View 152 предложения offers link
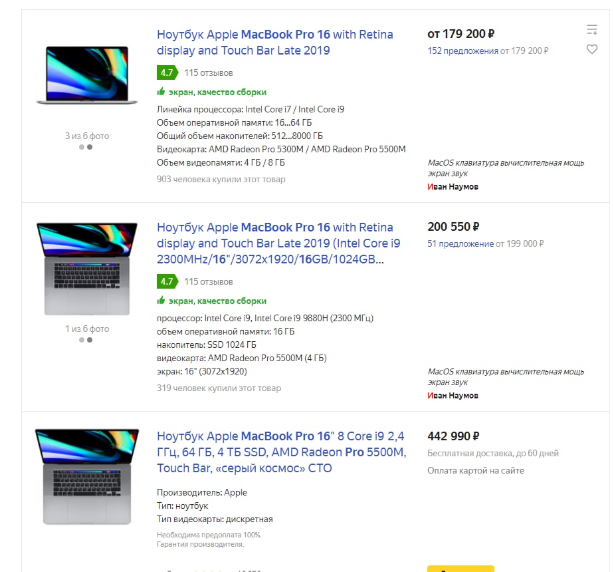The width and height of the screenshot is (614, 572). 462,51
